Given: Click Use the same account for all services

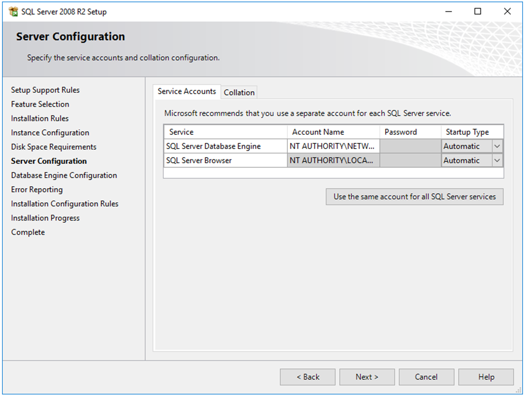Looking at the screenshot, I should (415, 197).
